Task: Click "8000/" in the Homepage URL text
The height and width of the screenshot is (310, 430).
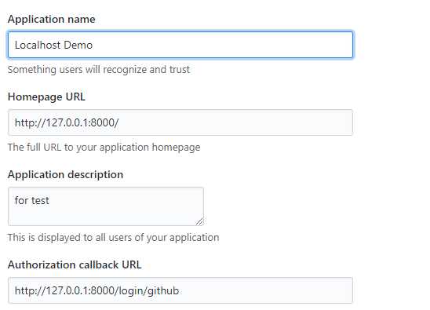Action: pyautogui.click(x=105, y=122)
